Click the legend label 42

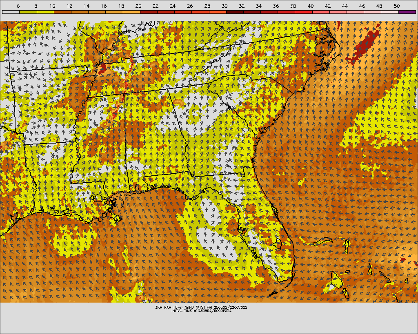pos(328,6)
